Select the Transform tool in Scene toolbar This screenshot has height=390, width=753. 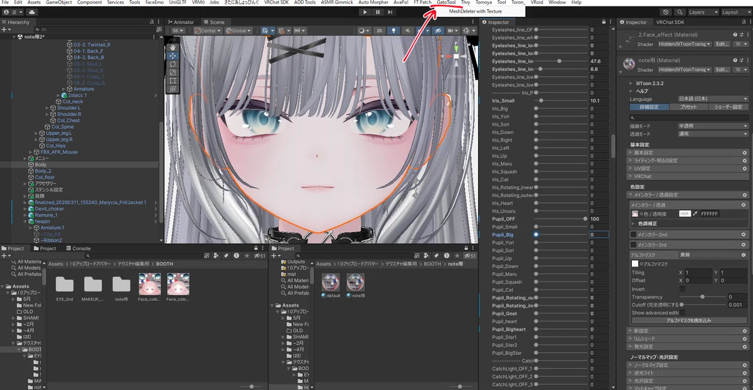coord(173,89)
